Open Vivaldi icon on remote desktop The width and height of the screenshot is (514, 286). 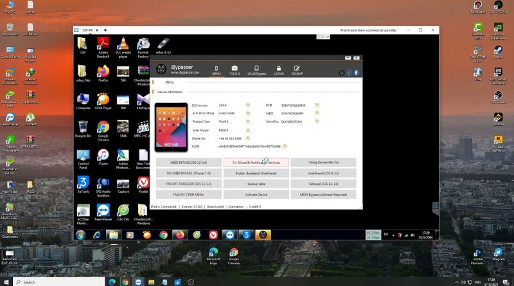tap(143, 184)
